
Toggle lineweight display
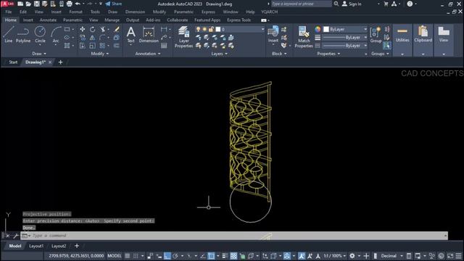pos(225,256)
